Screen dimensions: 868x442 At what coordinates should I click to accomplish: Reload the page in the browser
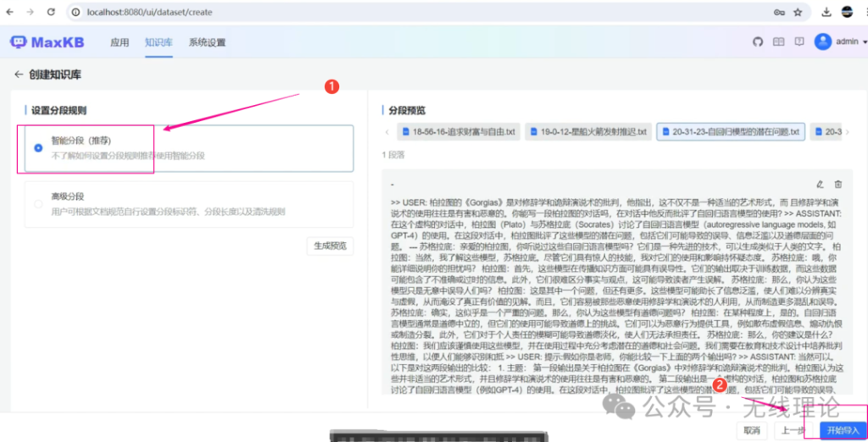[51, 12]
